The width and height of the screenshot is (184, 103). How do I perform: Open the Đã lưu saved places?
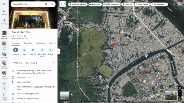tap(4, 12)
